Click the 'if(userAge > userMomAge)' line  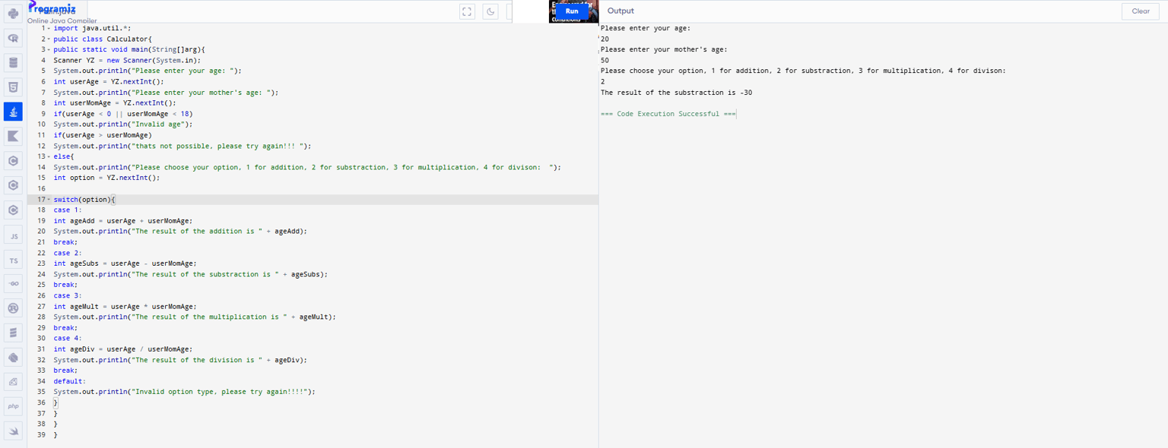pos(103,135)
